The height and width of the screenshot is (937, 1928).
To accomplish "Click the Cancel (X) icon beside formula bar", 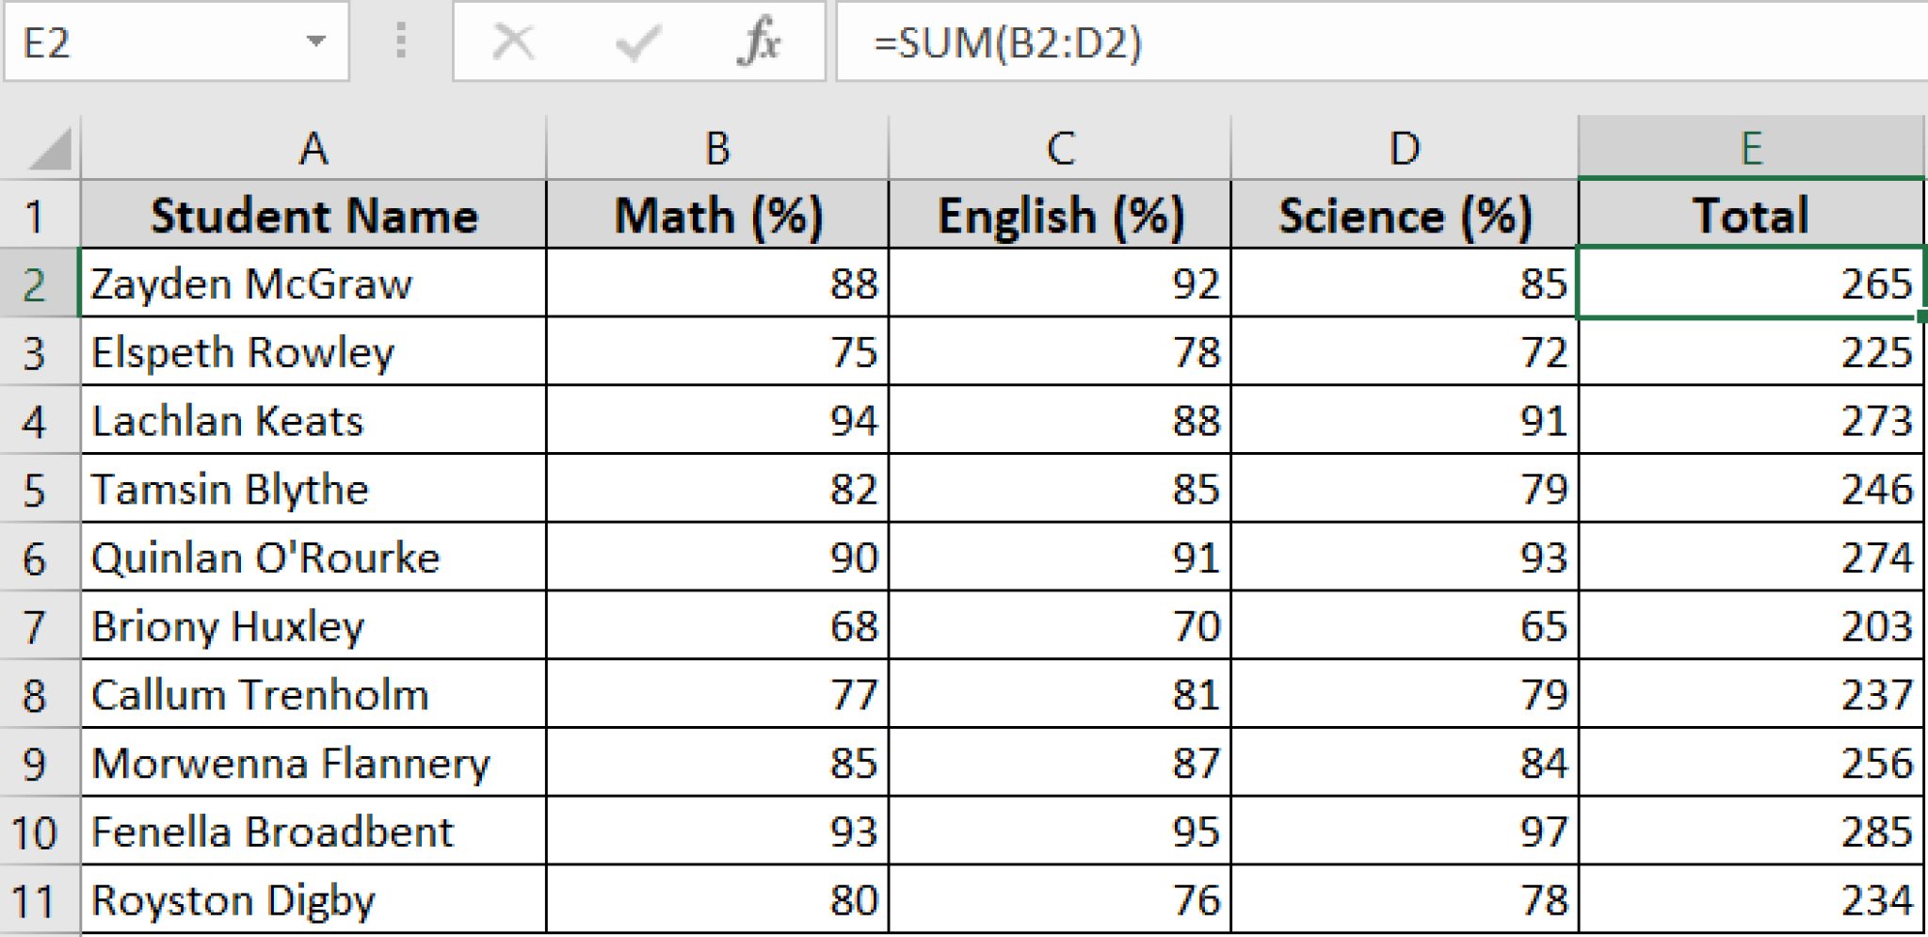I will tap(513, 41).
